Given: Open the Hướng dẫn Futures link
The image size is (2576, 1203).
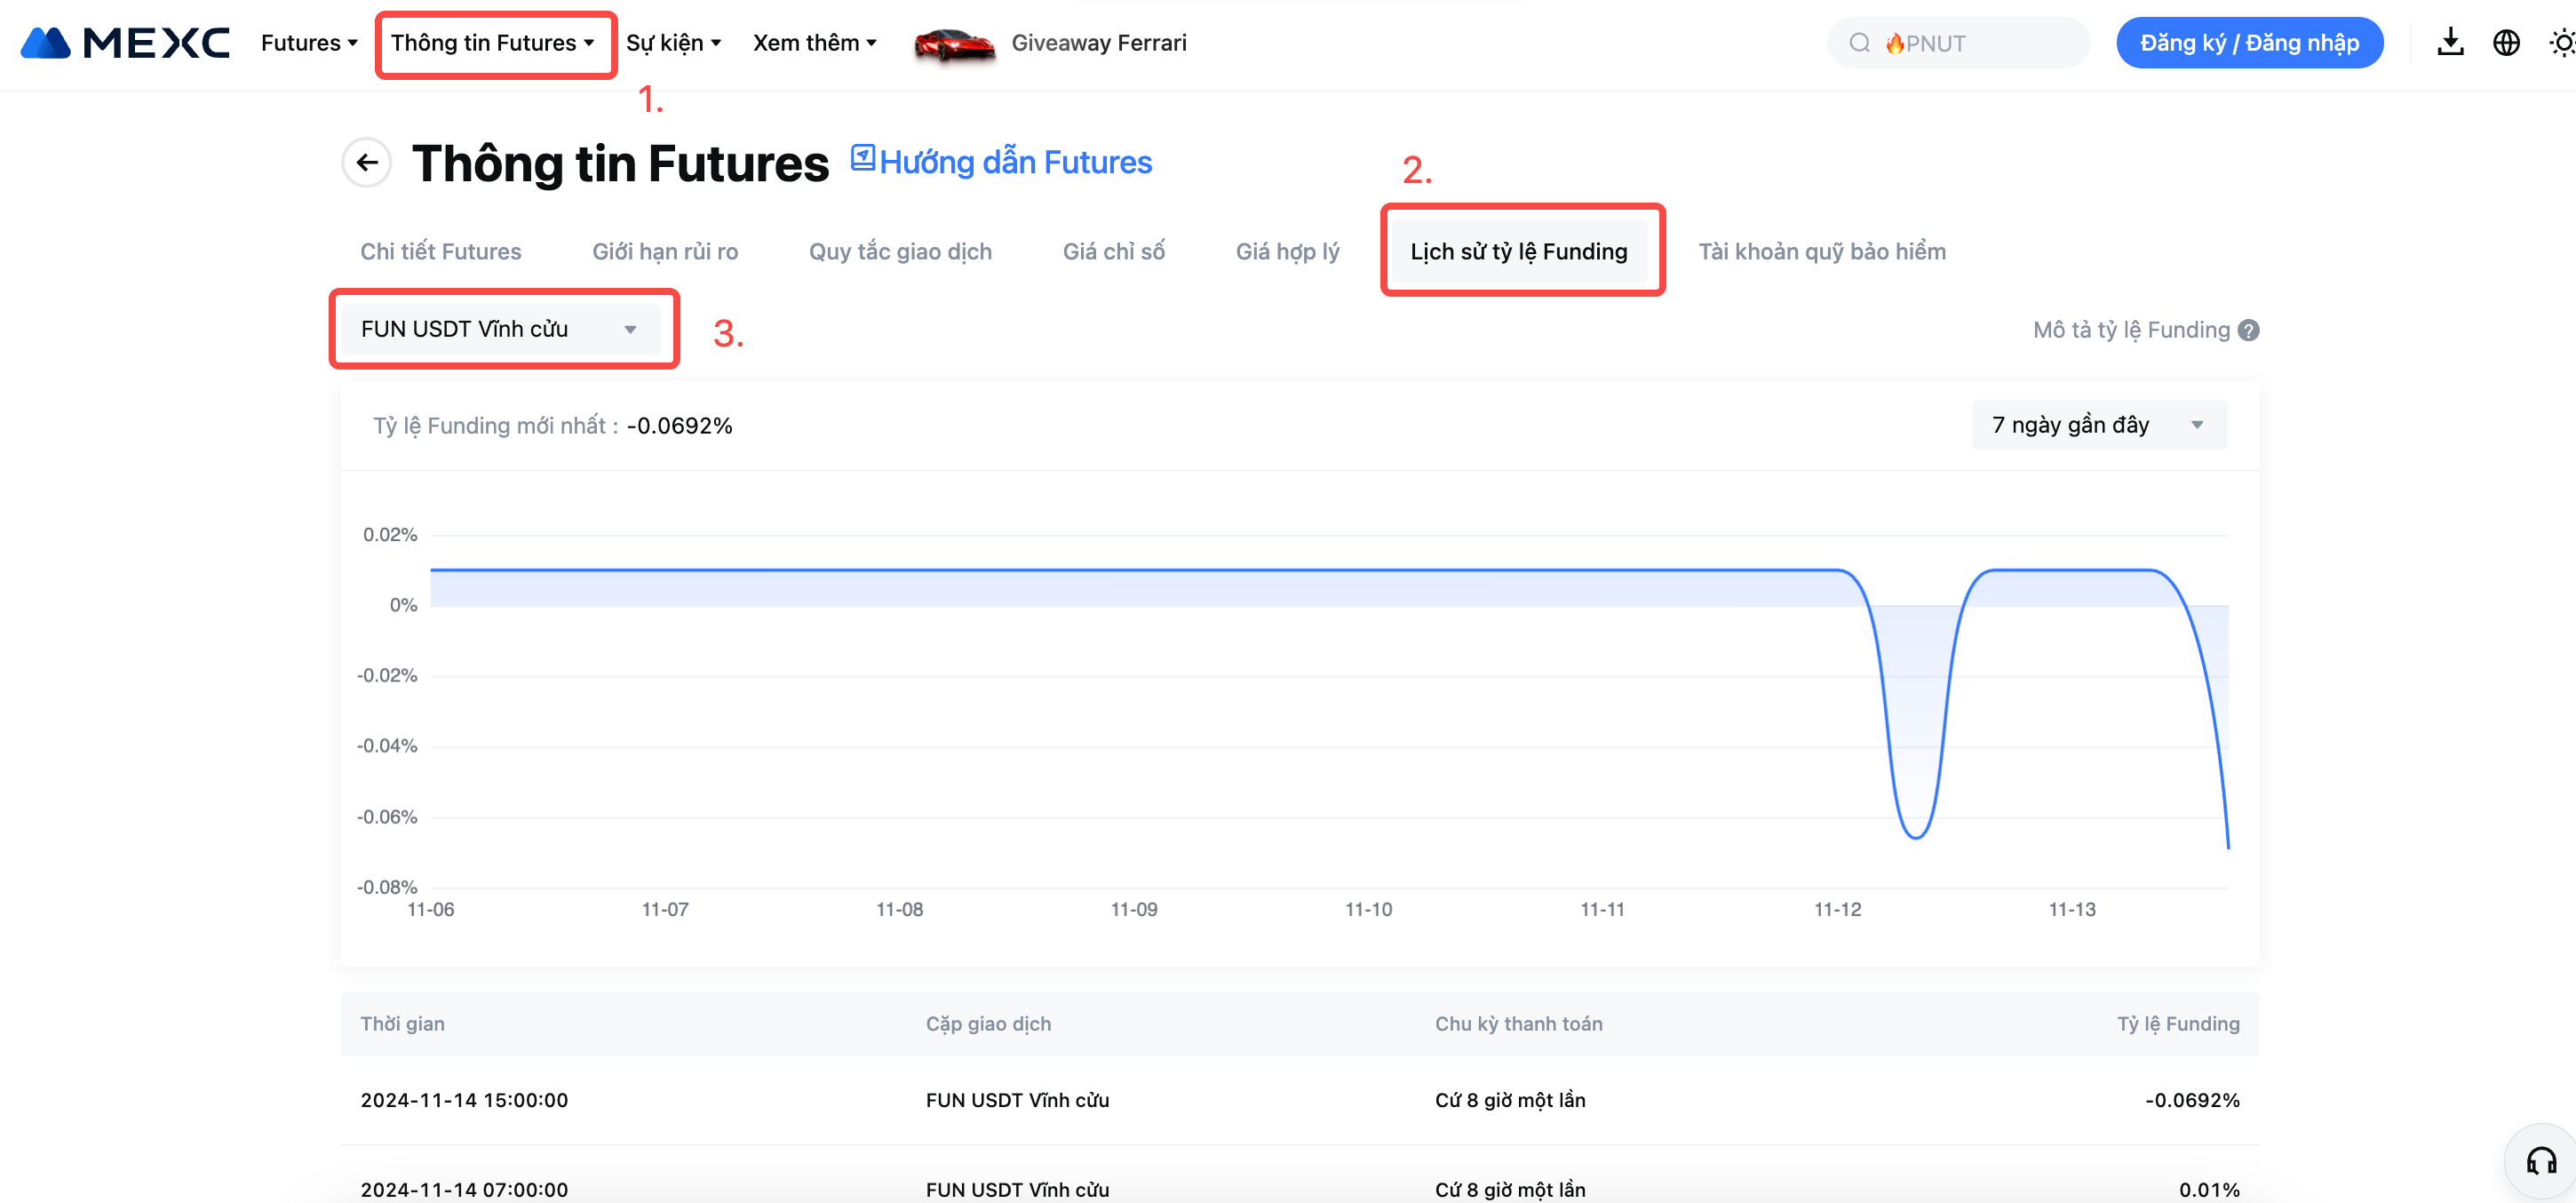Looking at the screenshot, I should (1001, 162).
